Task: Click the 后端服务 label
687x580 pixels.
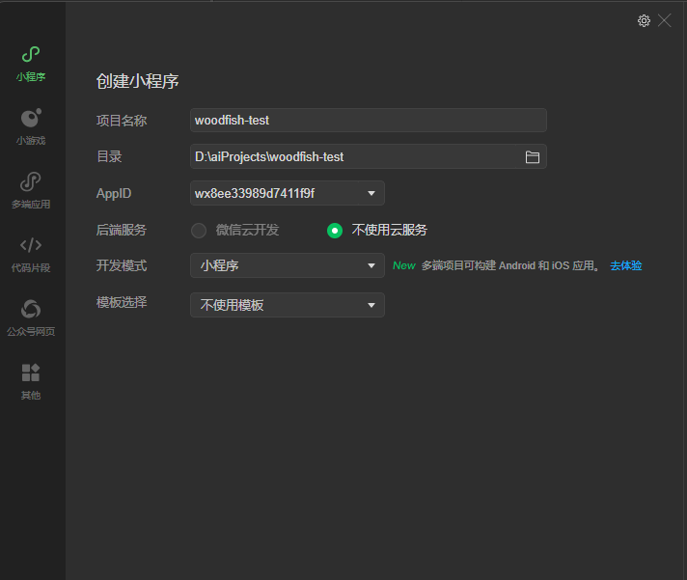Action: (x=122, y=230)
